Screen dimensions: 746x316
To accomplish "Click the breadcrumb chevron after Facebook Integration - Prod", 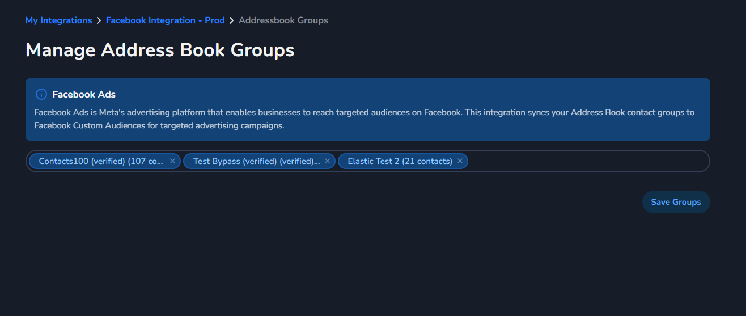I will point(232,20).
